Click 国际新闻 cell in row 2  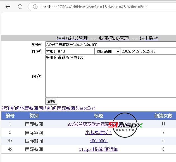click(x=34, y=133)
